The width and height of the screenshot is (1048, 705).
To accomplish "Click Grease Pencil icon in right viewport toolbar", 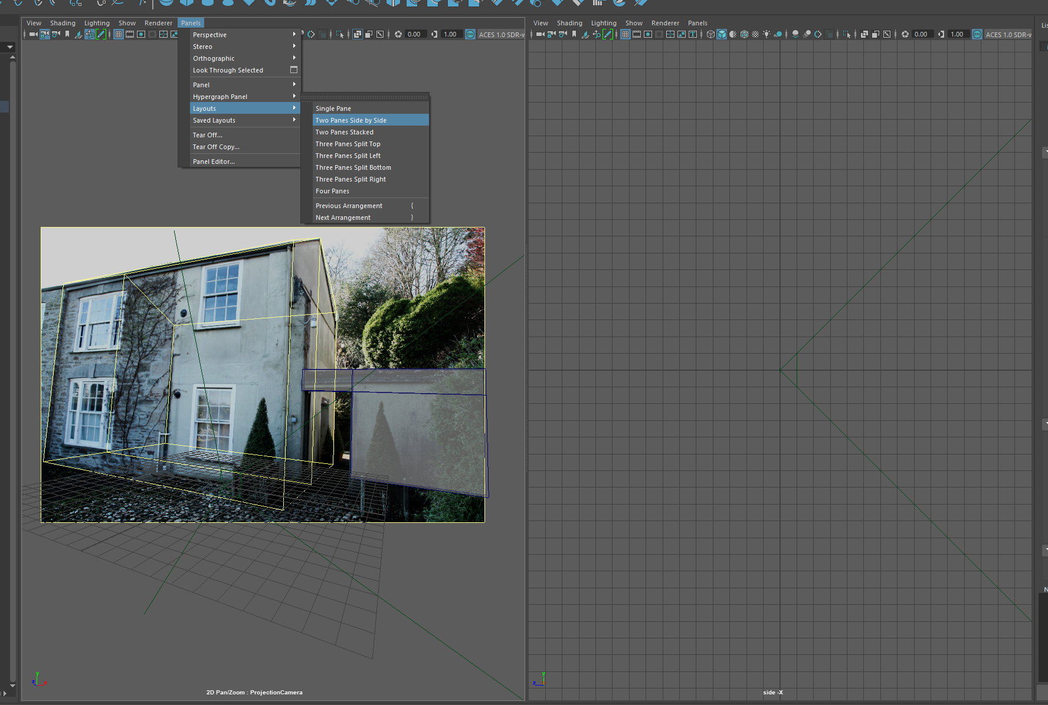I will (x=608, y=34).
